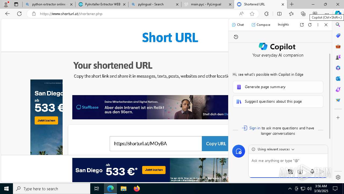The image size is (344, 194).
Task: Add this page to favorites
Action: (252, 14)
